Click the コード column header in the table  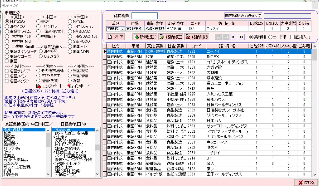(196, 46)
